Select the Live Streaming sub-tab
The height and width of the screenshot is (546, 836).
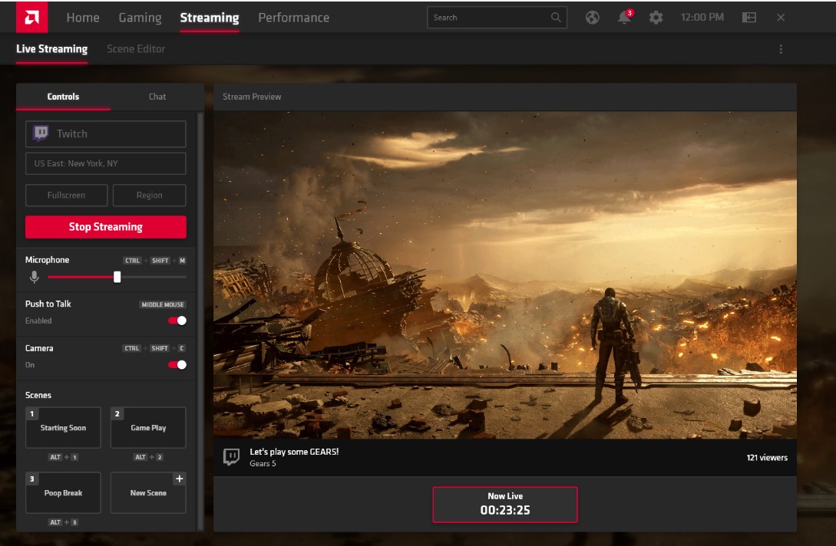[x=51, y=49]
